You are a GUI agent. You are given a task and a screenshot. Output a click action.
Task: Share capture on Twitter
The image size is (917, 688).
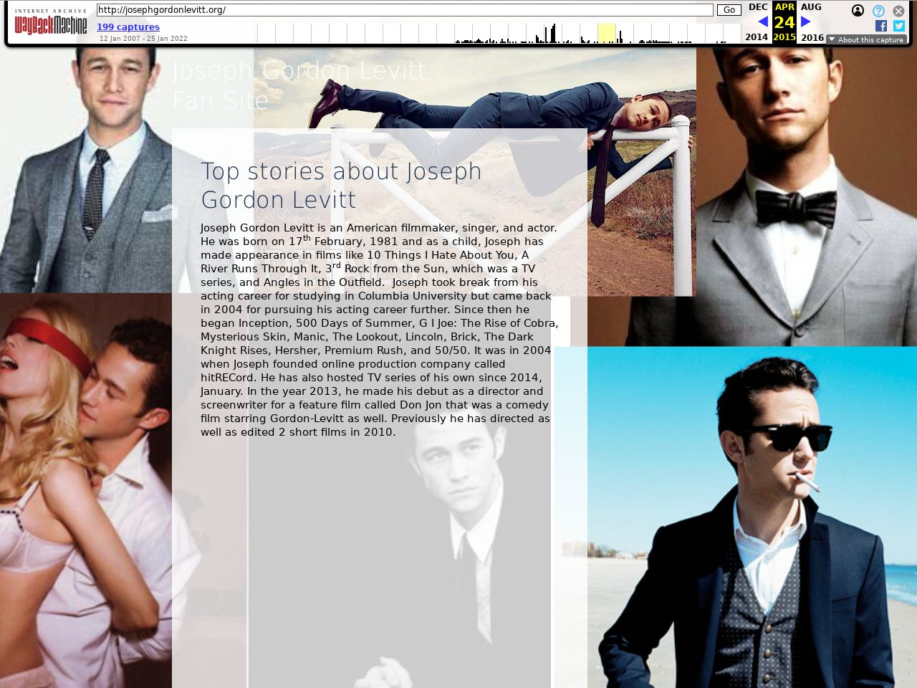point(898,26)
